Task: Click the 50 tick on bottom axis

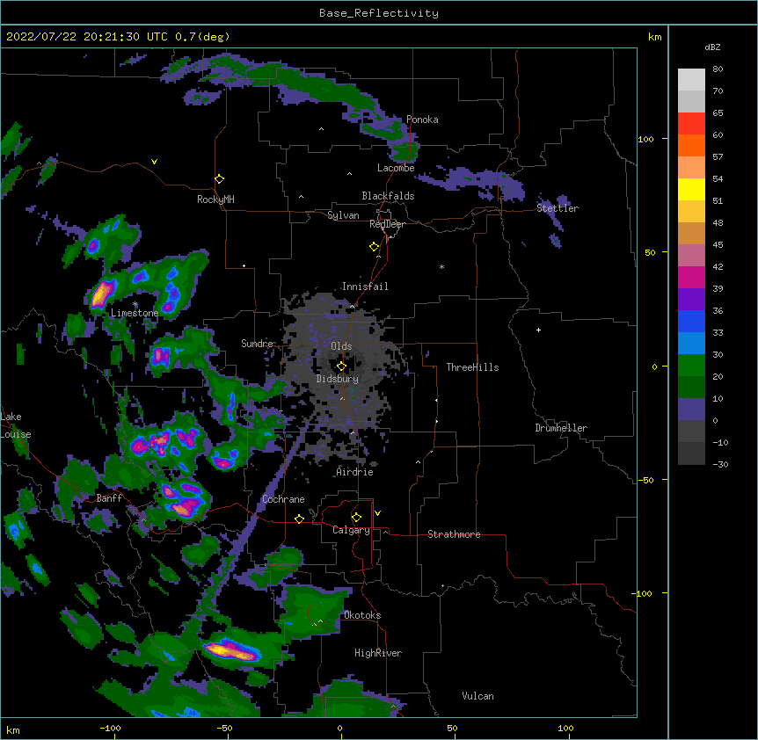Action: coord(453,728)
